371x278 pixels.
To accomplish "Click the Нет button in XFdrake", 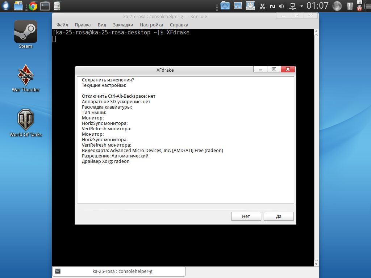I will (246, 216).
